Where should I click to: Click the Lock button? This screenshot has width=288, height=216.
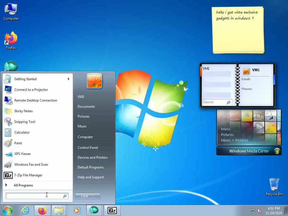coord(84,196)
